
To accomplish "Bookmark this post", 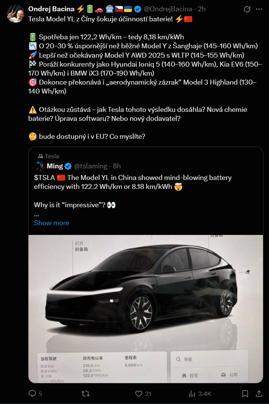I will 245,394.
